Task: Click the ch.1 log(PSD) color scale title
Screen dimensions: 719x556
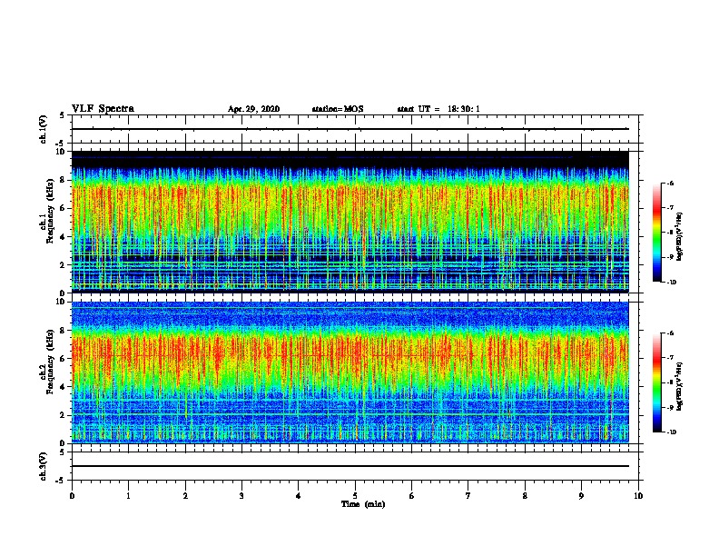Action: tap(679, 237)
